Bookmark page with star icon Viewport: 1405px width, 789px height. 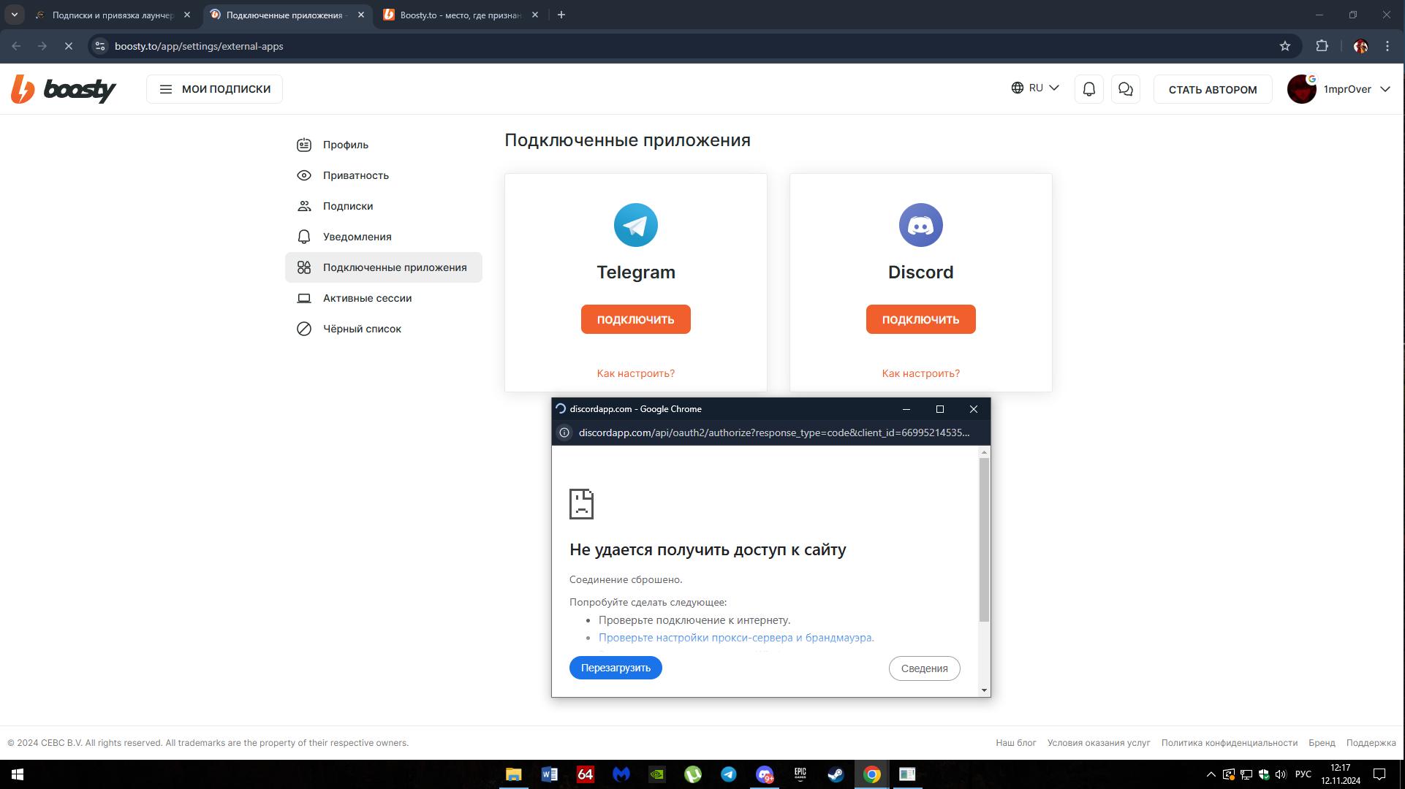(1285, 46)
